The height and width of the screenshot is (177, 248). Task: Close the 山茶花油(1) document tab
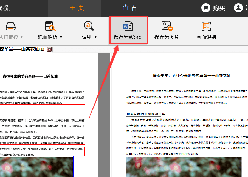(x=50, y=50)
